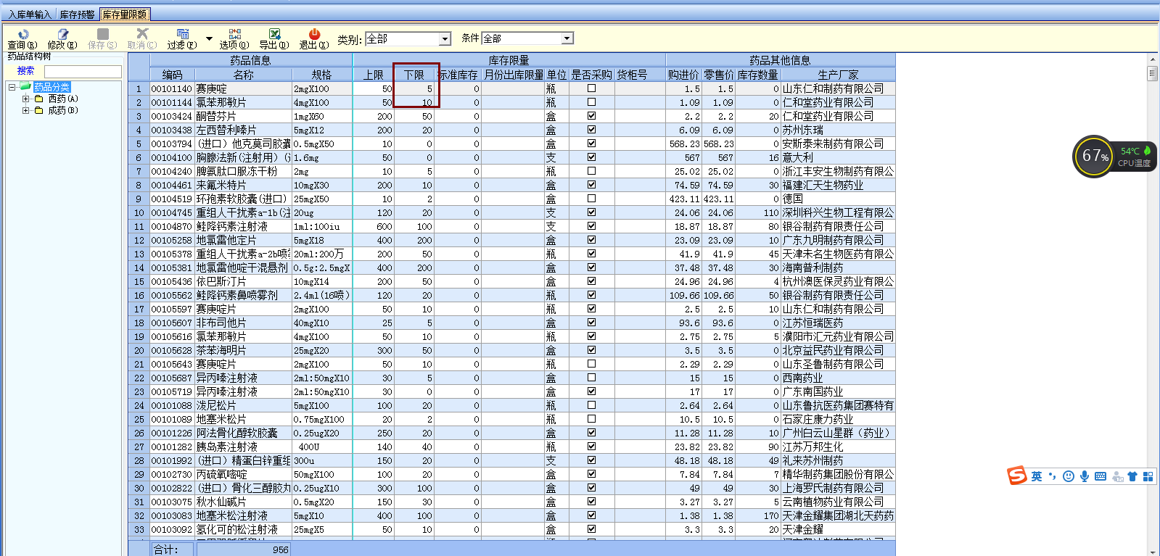
Task: Click the Sogou input method S logo
Action: pyautogui.click(x=1017, y=476)
